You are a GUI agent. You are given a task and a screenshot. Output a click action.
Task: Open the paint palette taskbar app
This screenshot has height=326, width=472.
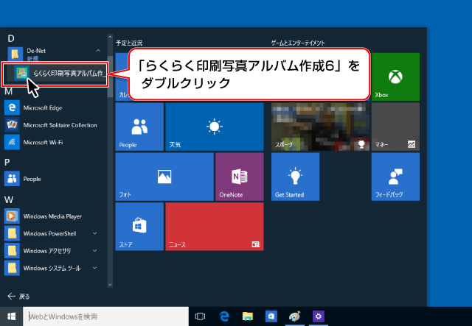[x=294, y=316]
